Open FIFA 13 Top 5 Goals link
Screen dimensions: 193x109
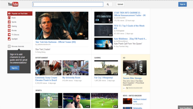click(x=129, y=27)
